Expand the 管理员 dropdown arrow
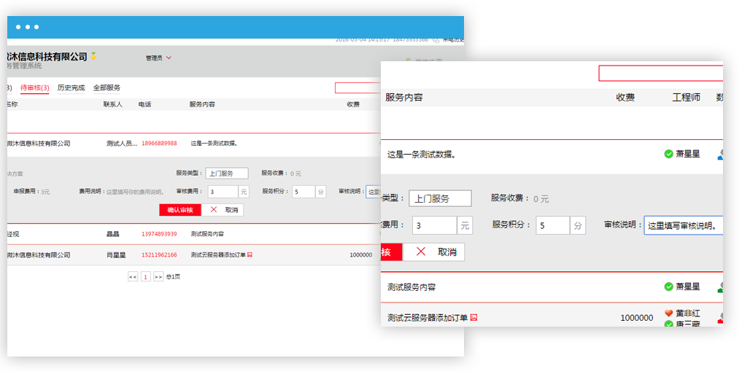This screenshot has height=374, width=742. 169,58
